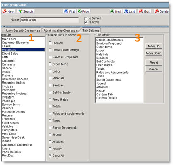The height and width of the screenshot is (165, 173).
Task: Check the Activities checkbox
Action: tap(50, 141)
